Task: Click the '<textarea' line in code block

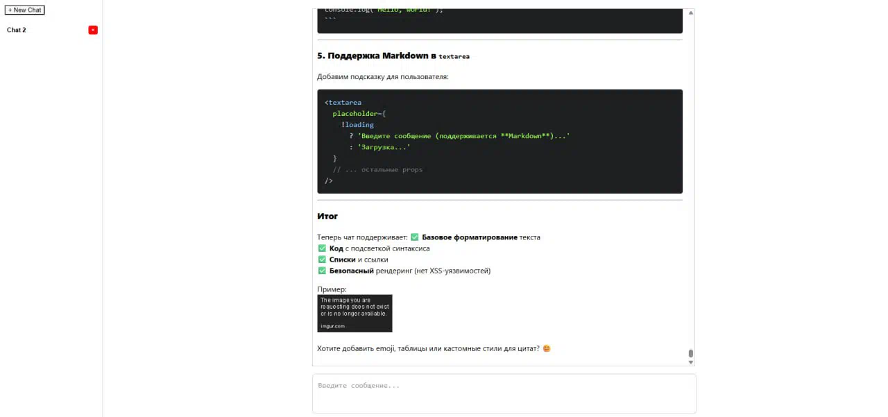Action: (x=343, y=103)
